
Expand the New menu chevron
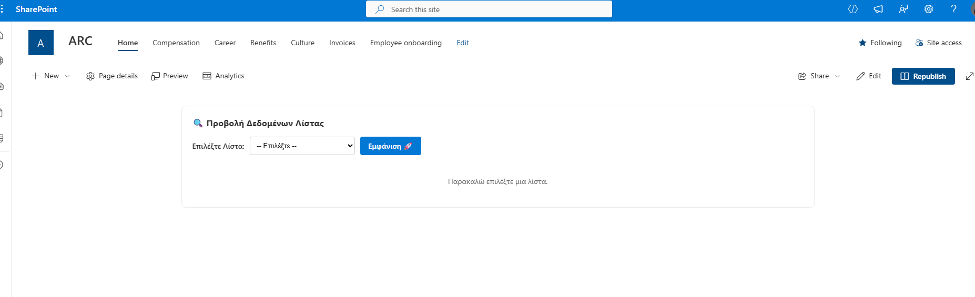(67, 76)
